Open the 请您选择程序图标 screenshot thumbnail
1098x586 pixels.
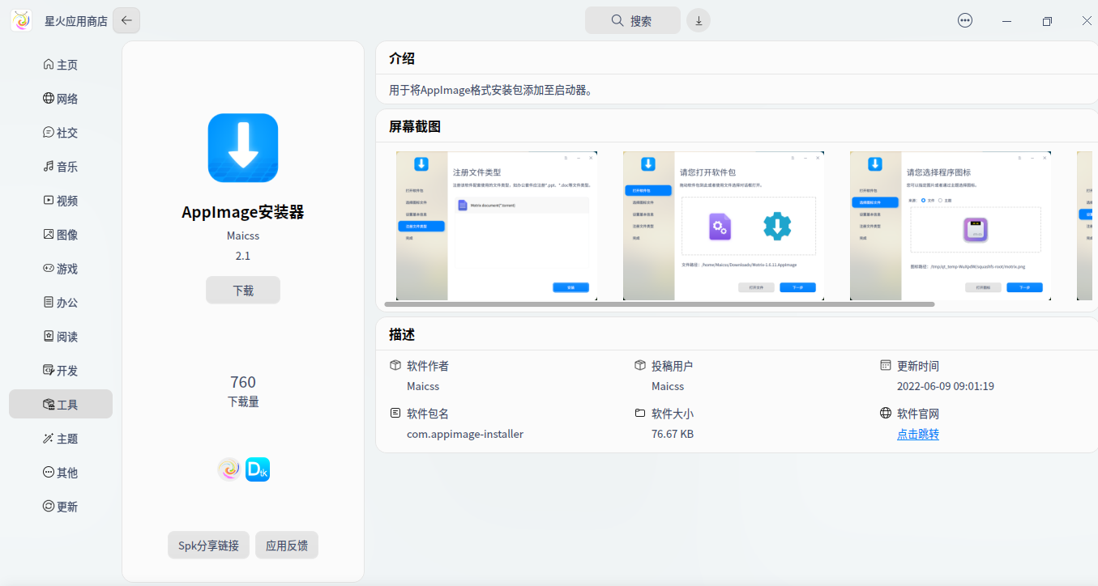click(x=951, y=226)
